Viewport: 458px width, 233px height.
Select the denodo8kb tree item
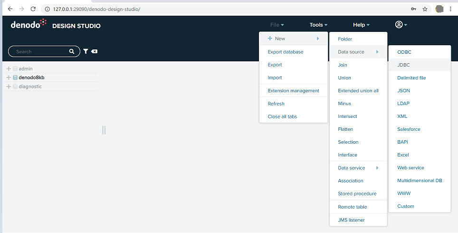(31, 78)
